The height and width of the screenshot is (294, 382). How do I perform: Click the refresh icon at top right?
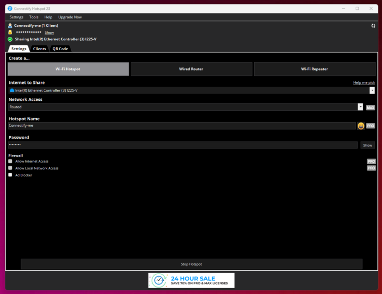pyautogui.click(x=373, y=25)
